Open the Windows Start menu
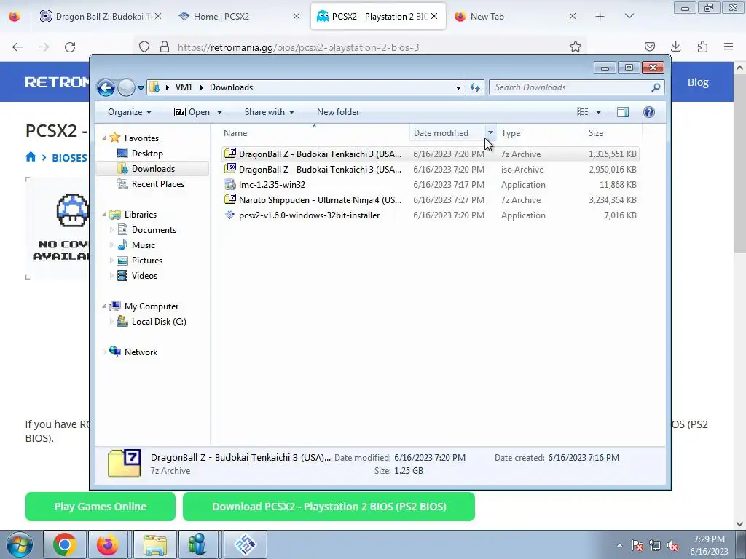Viewport: 746px width, 559px height. point(19,544)
